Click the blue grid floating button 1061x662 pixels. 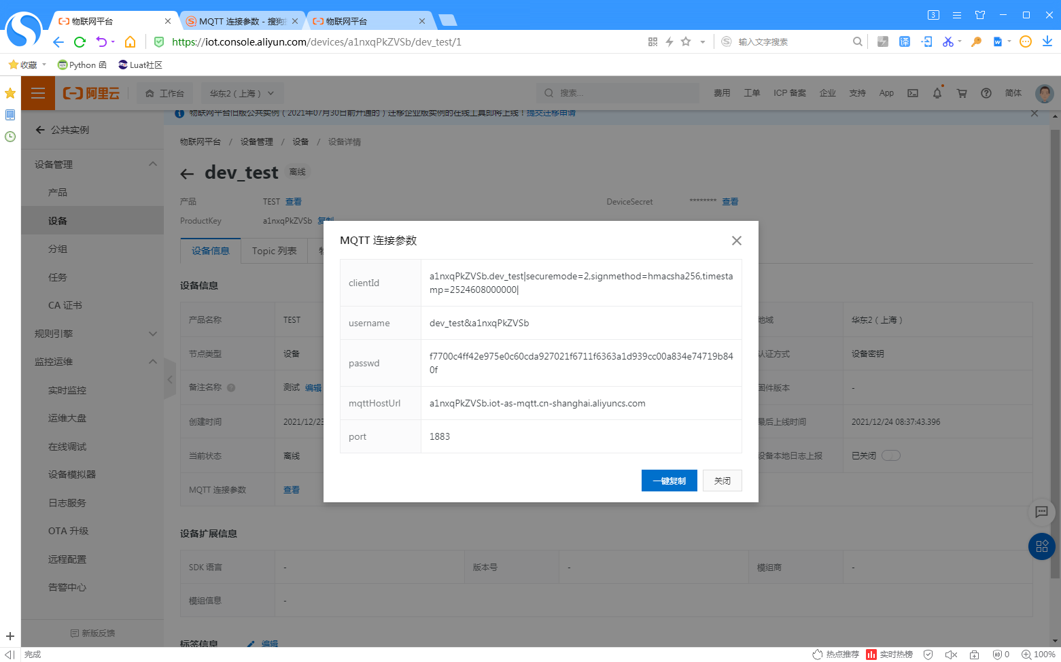click(1041, 546)
